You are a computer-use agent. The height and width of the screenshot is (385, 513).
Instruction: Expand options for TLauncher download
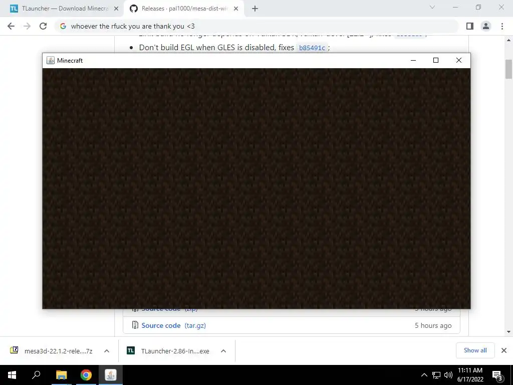click(223, 351)
